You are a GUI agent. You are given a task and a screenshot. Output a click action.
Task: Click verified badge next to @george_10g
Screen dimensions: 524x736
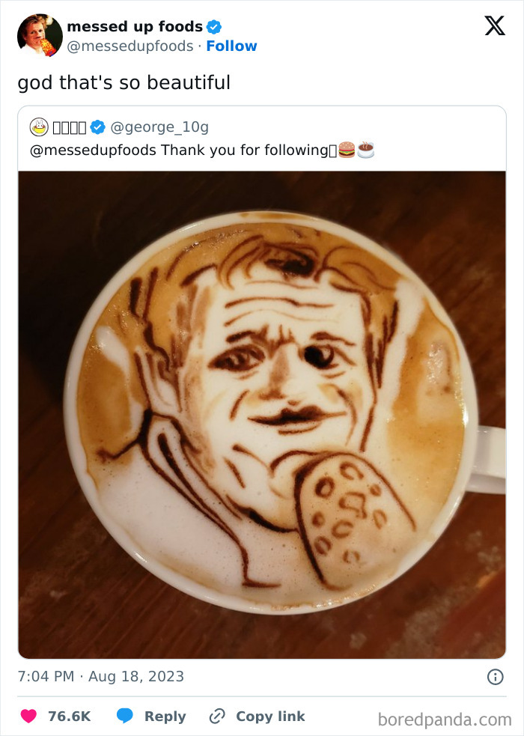click(97, 127)
